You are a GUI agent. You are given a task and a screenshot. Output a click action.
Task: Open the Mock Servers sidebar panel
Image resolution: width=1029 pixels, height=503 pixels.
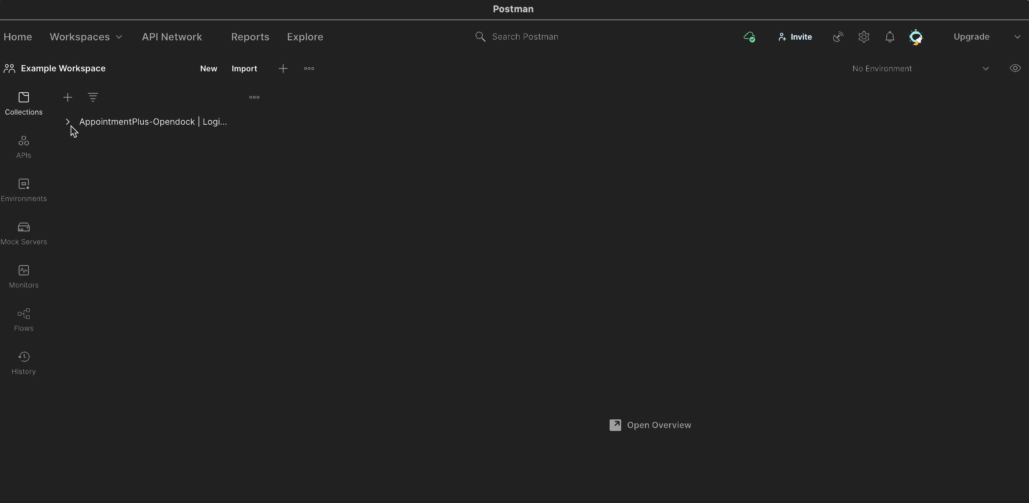[23, 234]
